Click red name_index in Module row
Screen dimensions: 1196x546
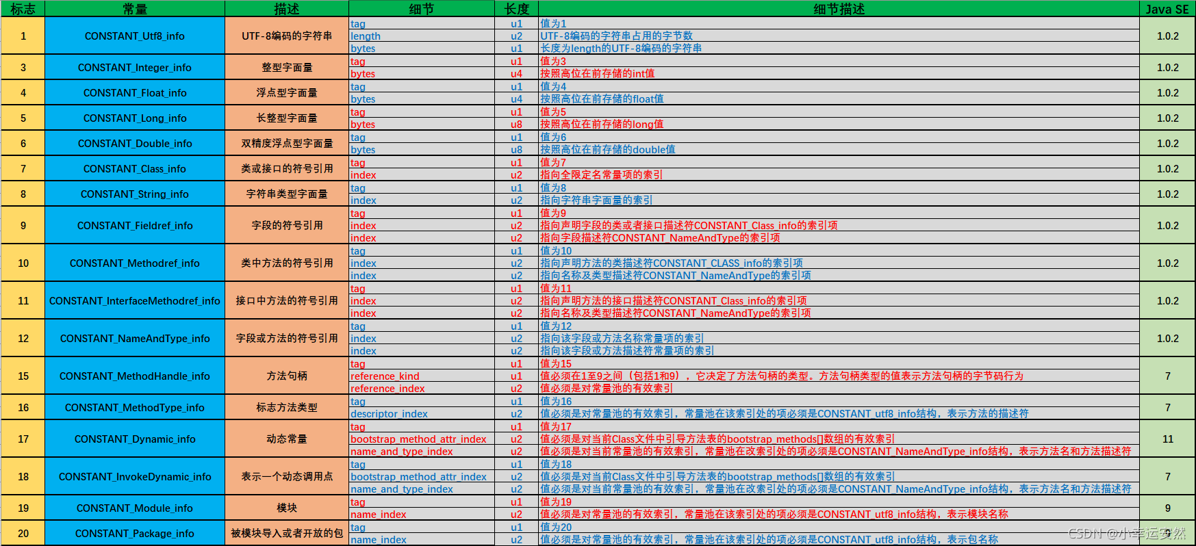coord(422,514)
